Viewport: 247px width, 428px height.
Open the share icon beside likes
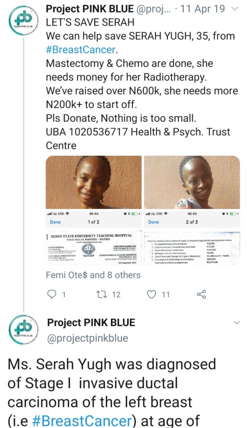tap(201, 294)
